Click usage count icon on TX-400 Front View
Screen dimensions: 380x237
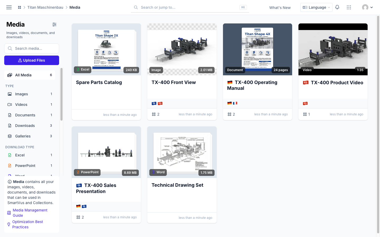154,114
